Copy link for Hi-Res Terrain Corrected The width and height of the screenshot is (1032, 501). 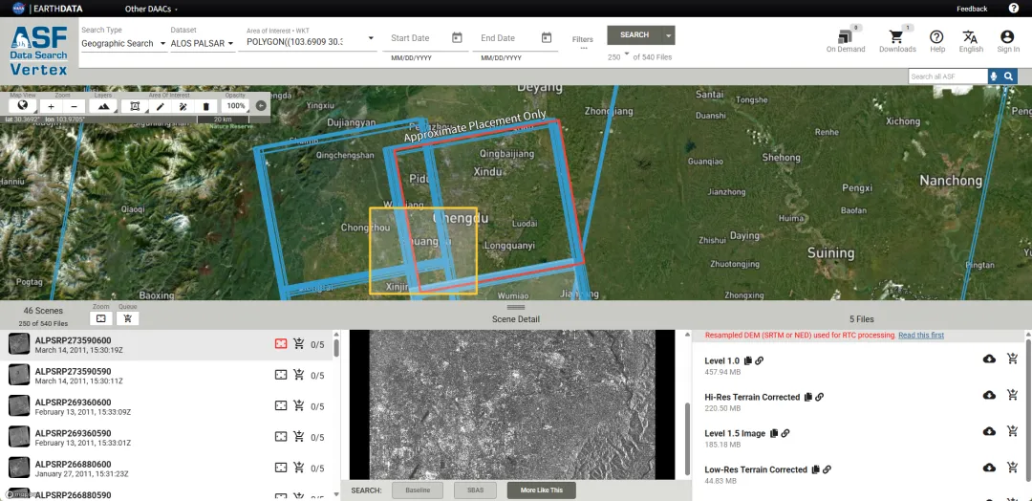coord(820,397)
